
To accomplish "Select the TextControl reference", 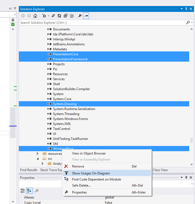I will coord(62,129).
